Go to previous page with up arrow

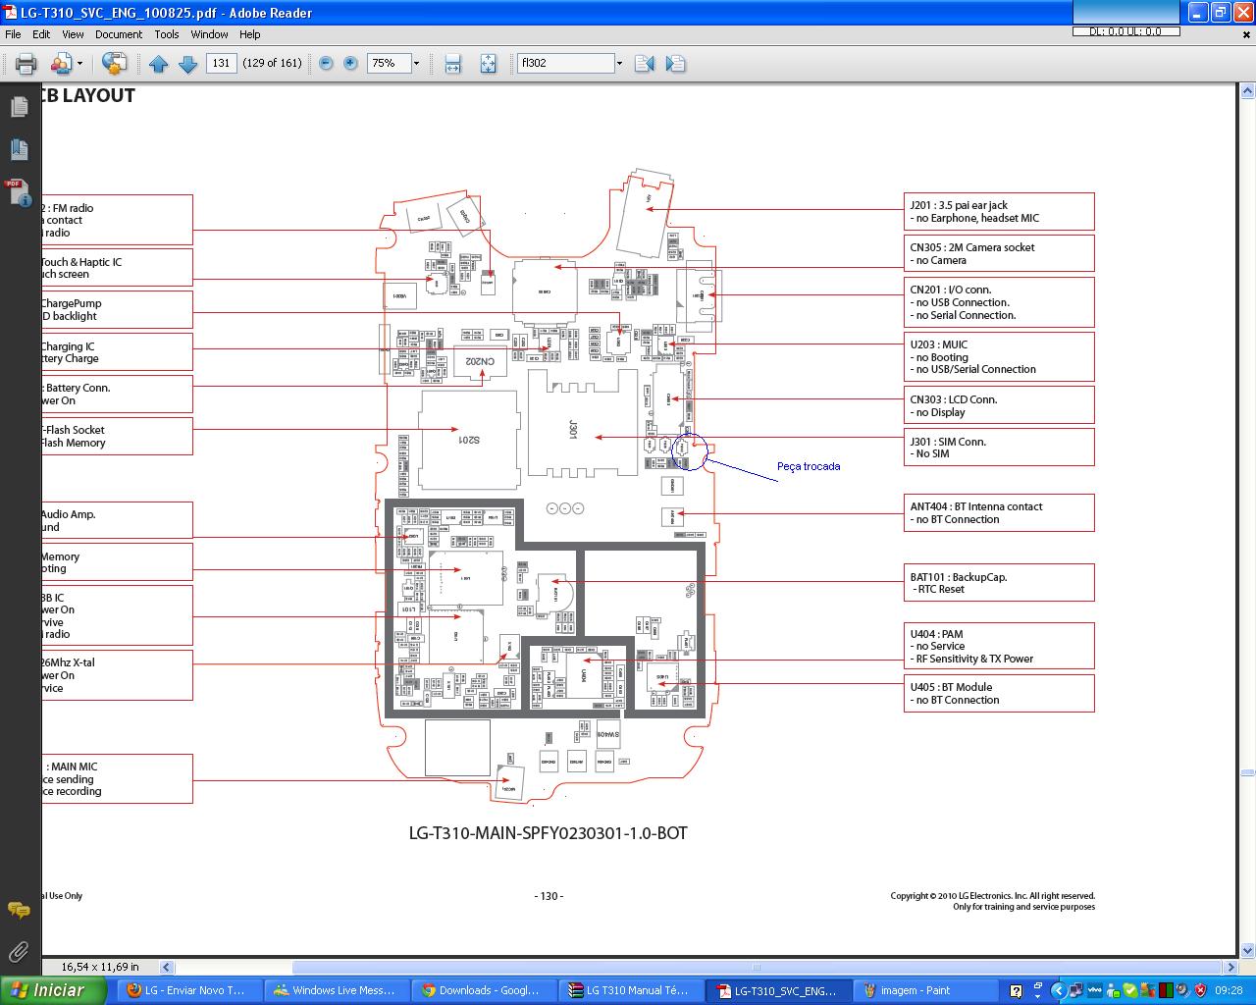click(x=159, y=64)
